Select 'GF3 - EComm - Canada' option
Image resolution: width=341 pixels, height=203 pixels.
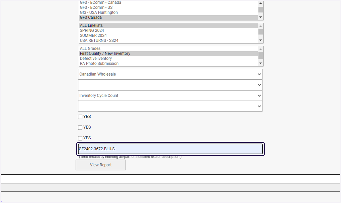[x=168, y=3]
